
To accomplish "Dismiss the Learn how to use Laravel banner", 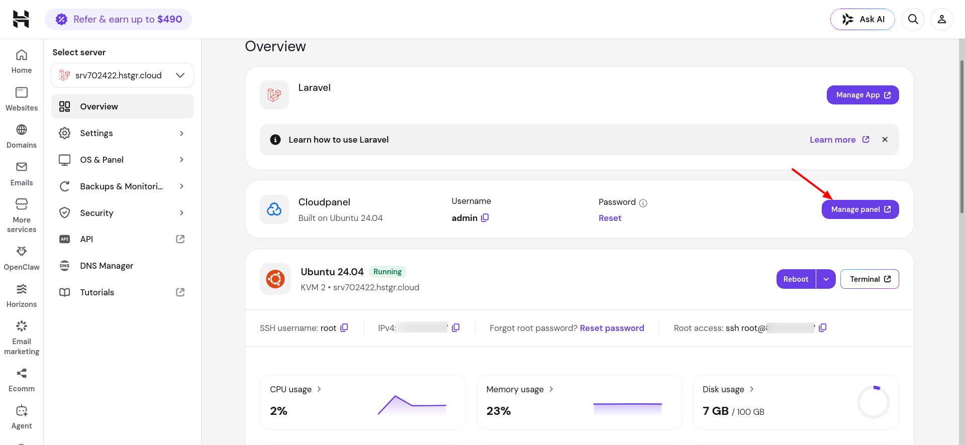I will [885, 140].
